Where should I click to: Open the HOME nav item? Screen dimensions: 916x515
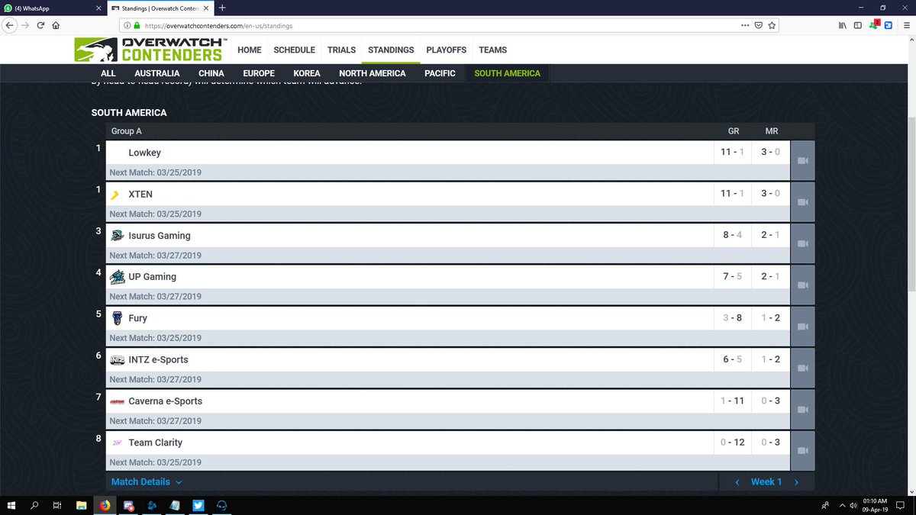pos(250,50)
